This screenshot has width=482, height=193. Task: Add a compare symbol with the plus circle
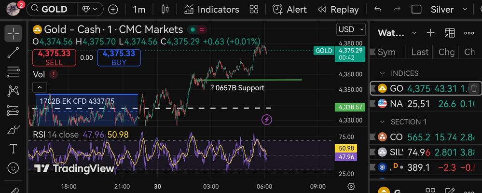113,10
